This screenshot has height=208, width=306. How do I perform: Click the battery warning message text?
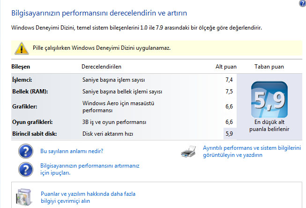(x=102, y=48)
